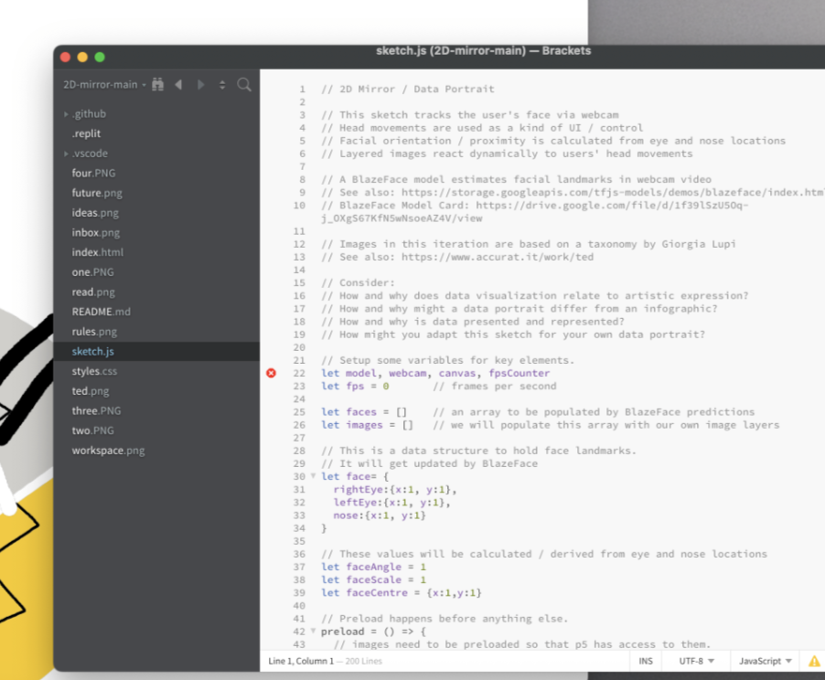Screen dimensions: 825x680
Task: Collapse the face object fold arrow at line 30
Action: 314,476
